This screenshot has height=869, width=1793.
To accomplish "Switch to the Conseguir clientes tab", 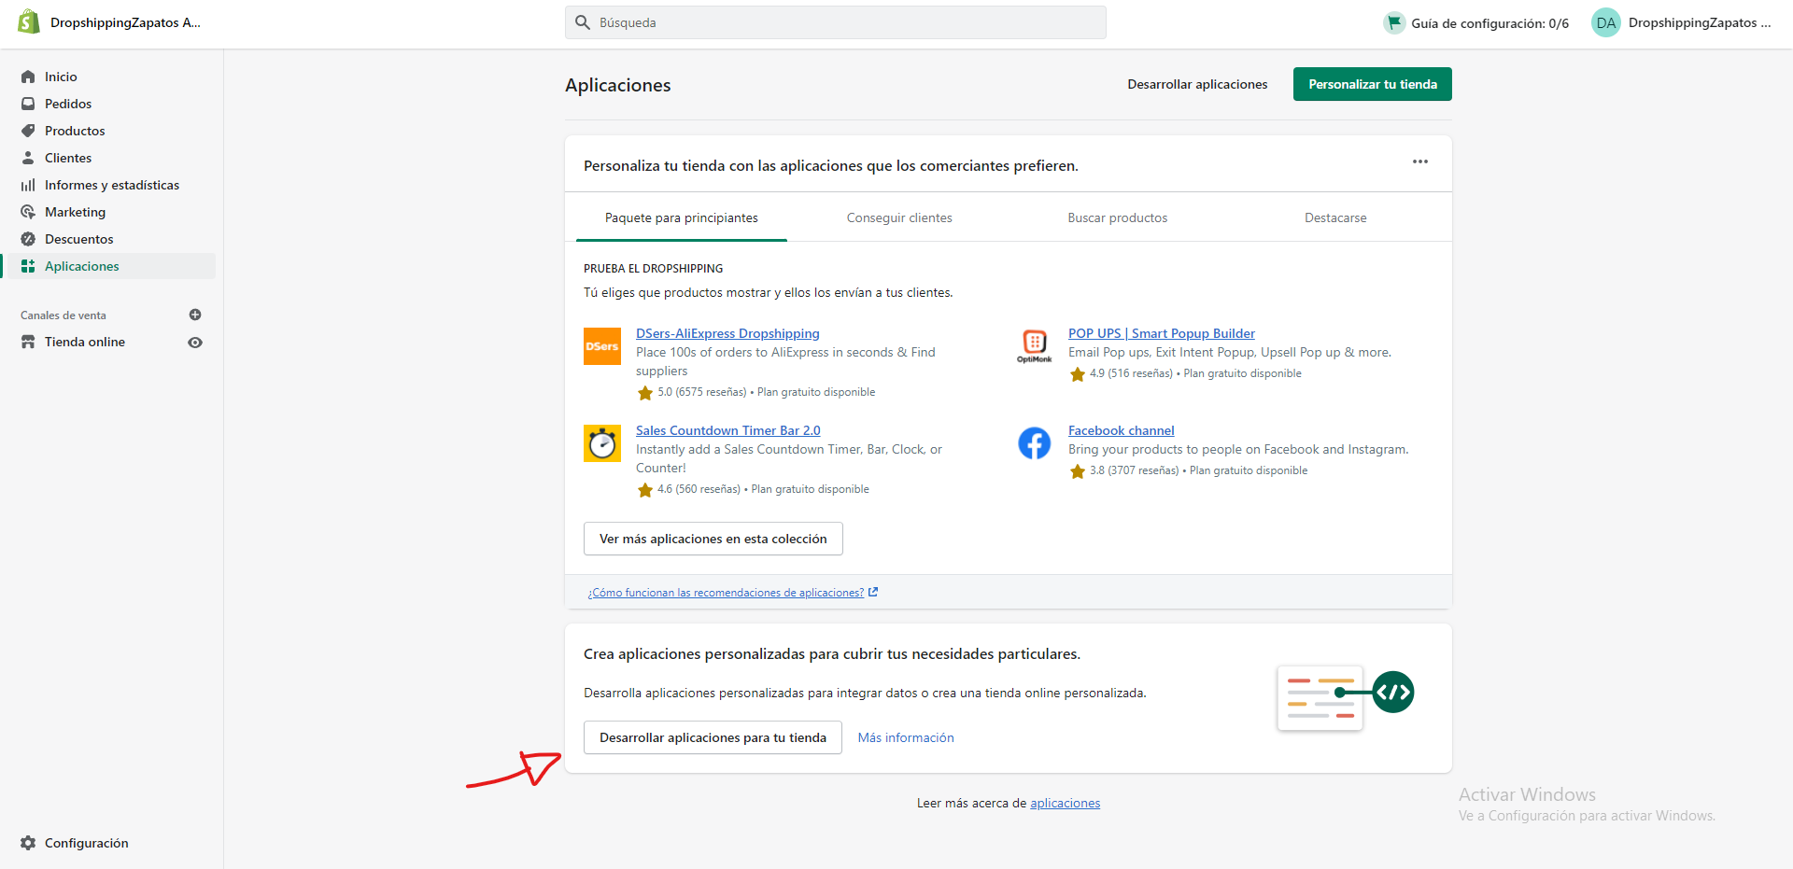I will [x=899, y=217].
